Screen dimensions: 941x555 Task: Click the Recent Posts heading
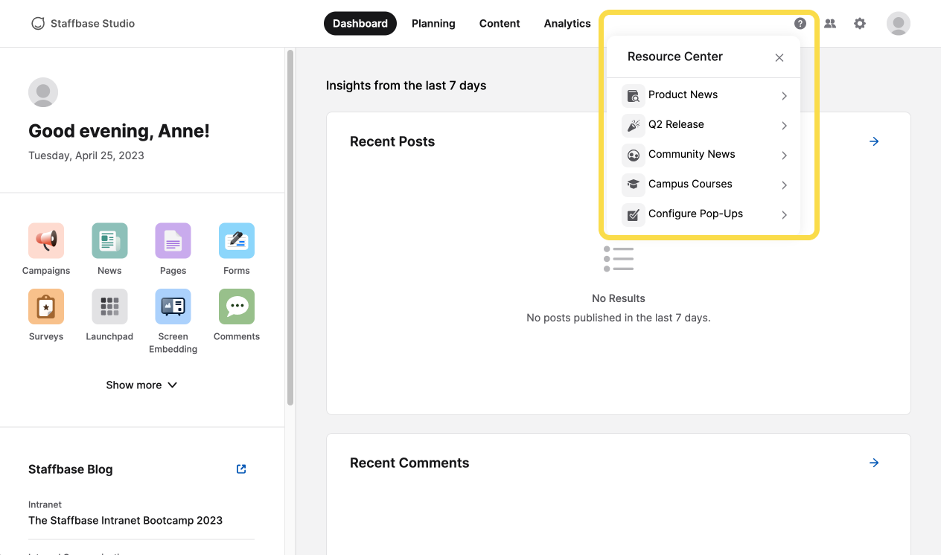tap(392, 141)
